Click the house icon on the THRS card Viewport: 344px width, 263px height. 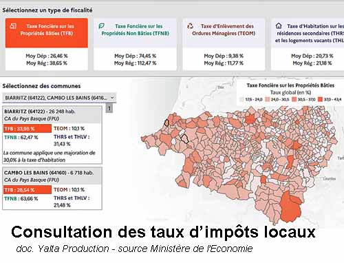(279, 25)
